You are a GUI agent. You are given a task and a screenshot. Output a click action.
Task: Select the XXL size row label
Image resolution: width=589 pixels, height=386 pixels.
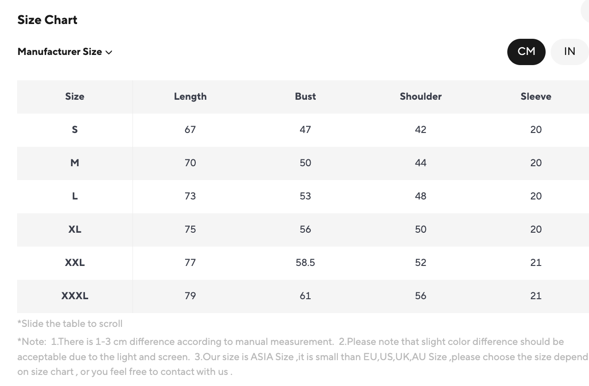(75, 263)
